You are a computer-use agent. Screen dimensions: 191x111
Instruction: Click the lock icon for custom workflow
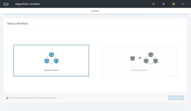tap(7, 98)
